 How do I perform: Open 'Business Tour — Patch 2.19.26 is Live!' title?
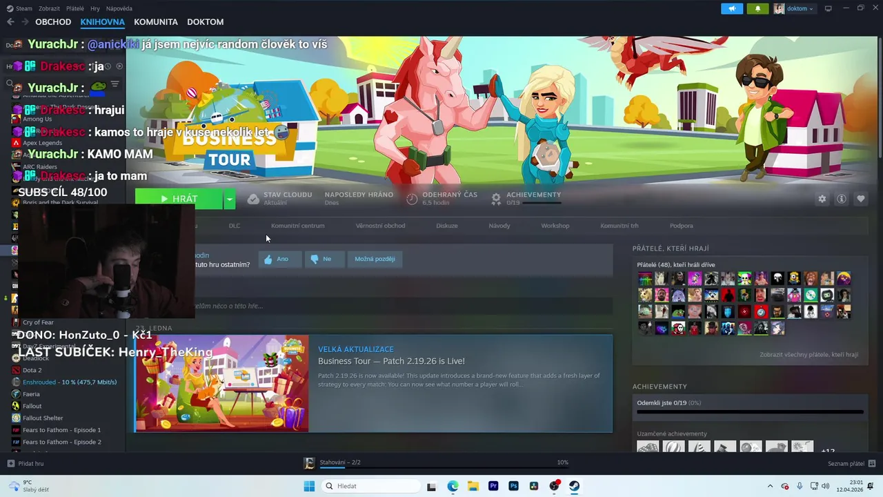tap(391, 361)
